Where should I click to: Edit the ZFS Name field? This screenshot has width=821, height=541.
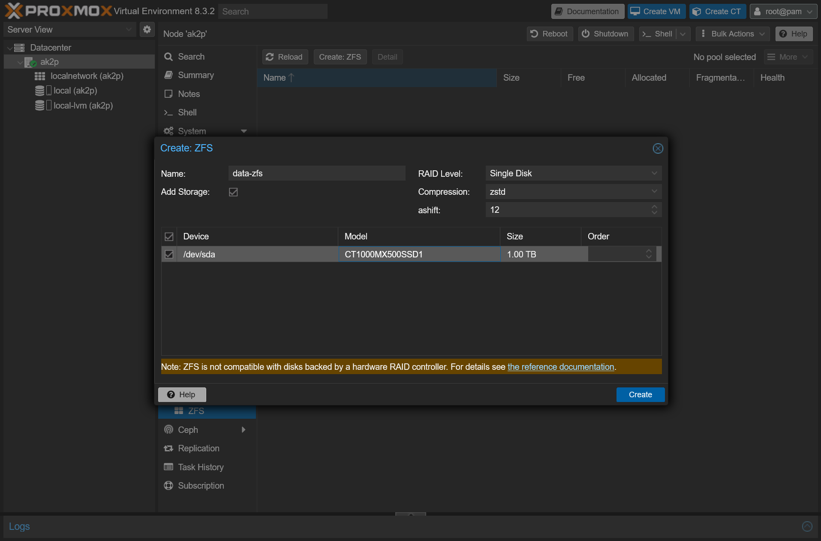[316, 173]
